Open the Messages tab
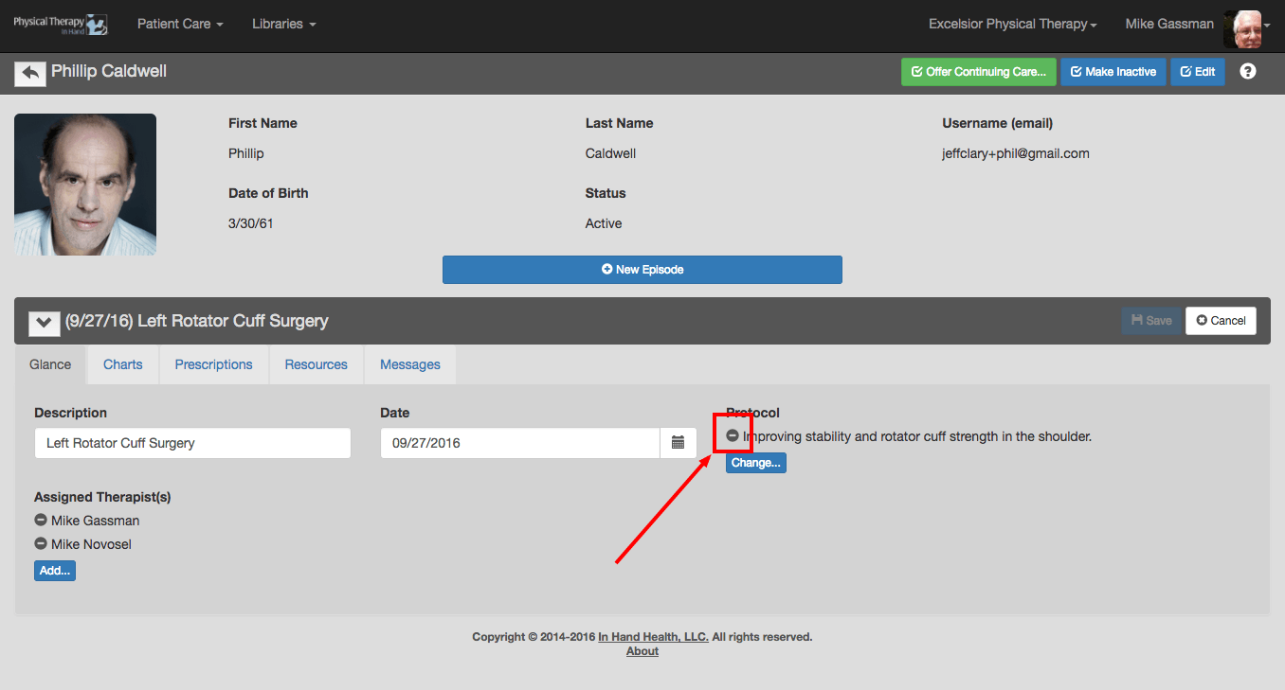 [x=409, y=364]
